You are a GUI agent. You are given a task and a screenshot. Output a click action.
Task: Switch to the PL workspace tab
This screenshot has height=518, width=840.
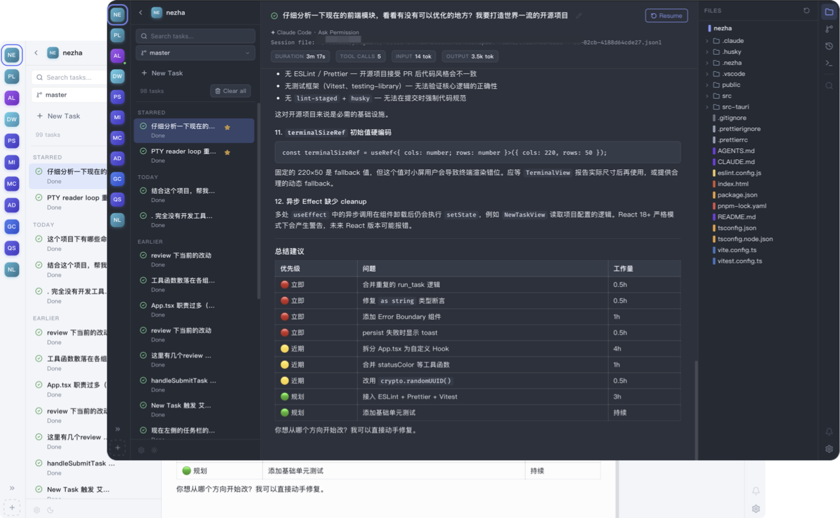pyautogui.click(x=117, y=35)
